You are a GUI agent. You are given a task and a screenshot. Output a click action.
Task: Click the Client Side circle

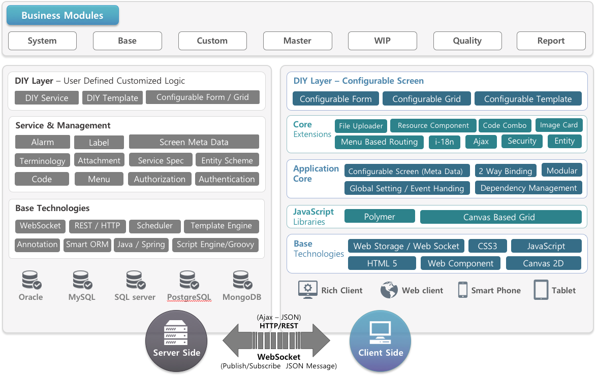(380, 340)
